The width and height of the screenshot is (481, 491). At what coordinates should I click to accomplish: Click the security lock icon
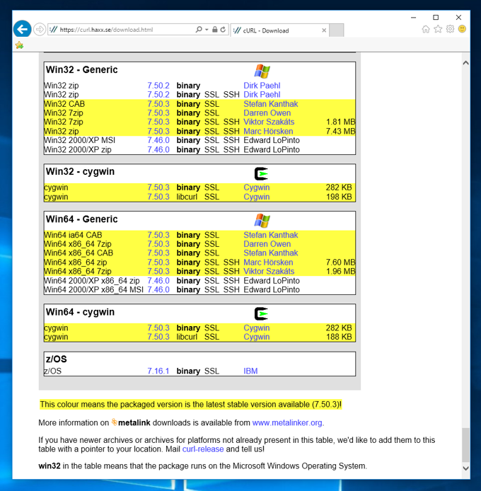pos(214,30)
